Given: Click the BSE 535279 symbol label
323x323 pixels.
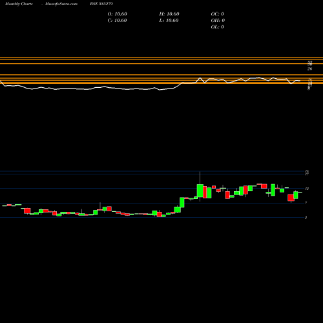Looking at the screenshot, I should [x=101, y=4].
